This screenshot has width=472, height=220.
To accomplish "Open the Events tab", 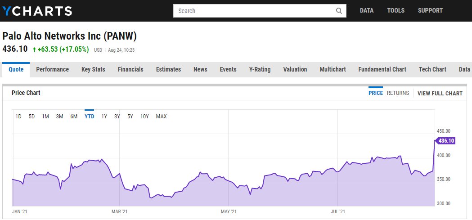I will (x=228, y=70).
